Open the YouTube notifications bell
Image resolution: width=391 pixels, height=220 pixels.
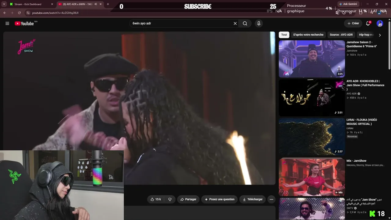(x=368, y=24)
